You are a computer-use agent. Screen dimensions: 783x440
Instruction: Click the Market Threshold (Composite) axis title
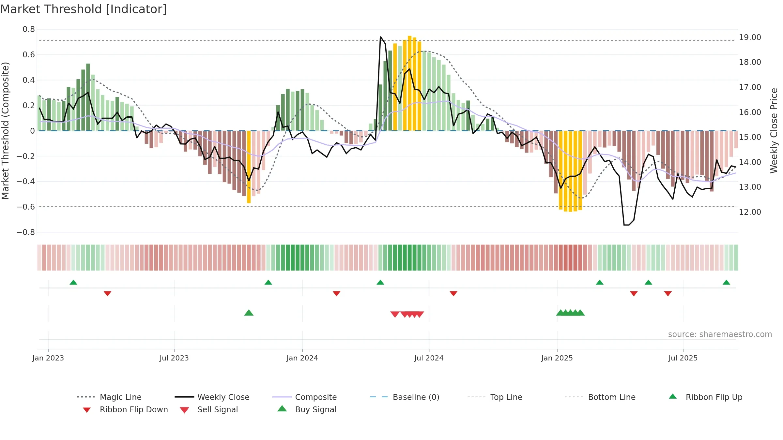[x=5, y=130]
